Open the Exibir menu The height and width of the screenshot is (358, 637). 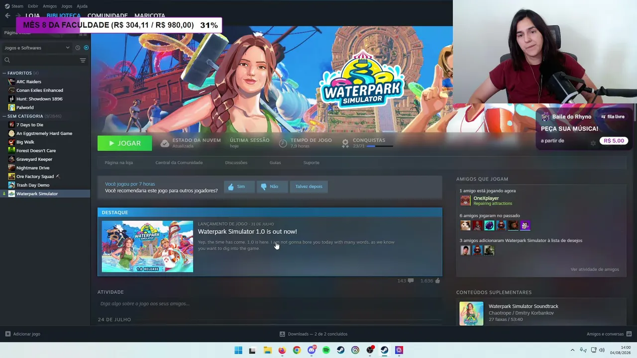pos(33,6)
